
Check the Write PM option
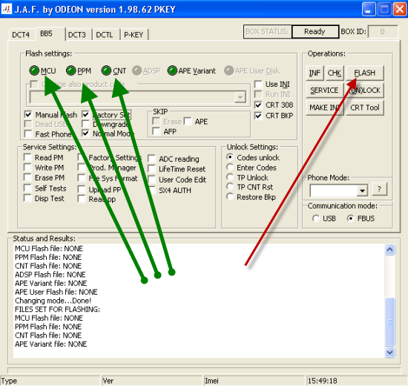coord(27,167)
